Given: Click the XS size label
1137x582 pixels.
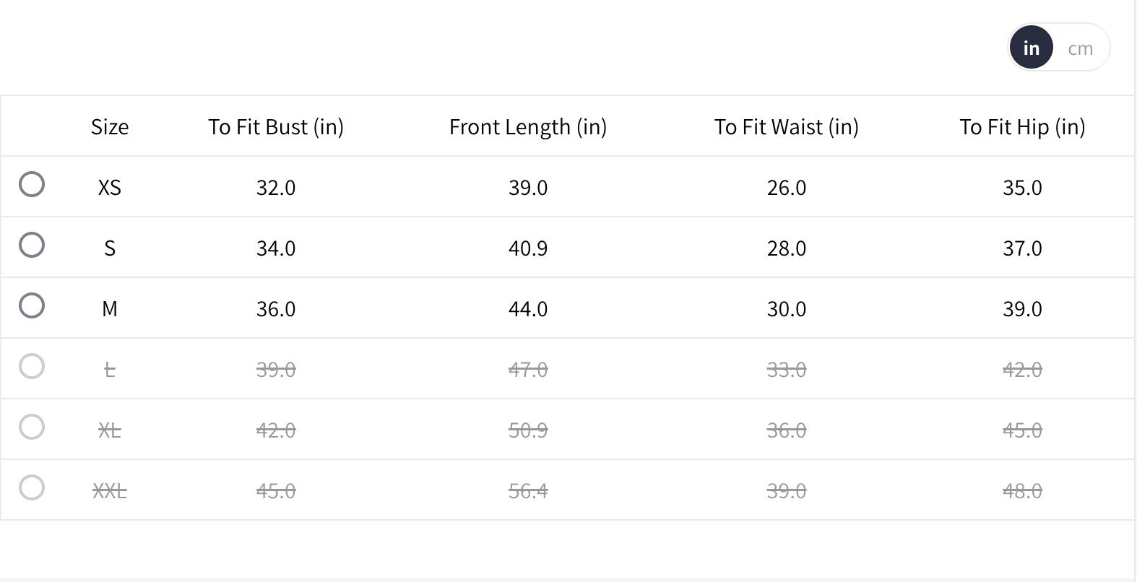Looking at the screenshot, I should [x=110, y=188].
